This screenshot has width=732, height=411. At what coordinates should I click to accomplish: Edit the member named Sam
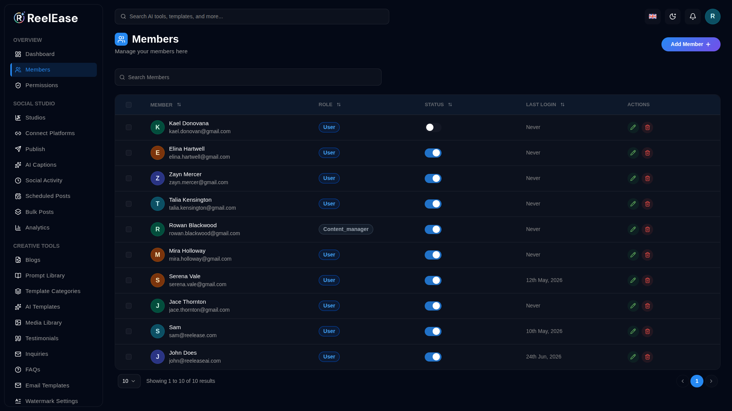coord(633,331)
